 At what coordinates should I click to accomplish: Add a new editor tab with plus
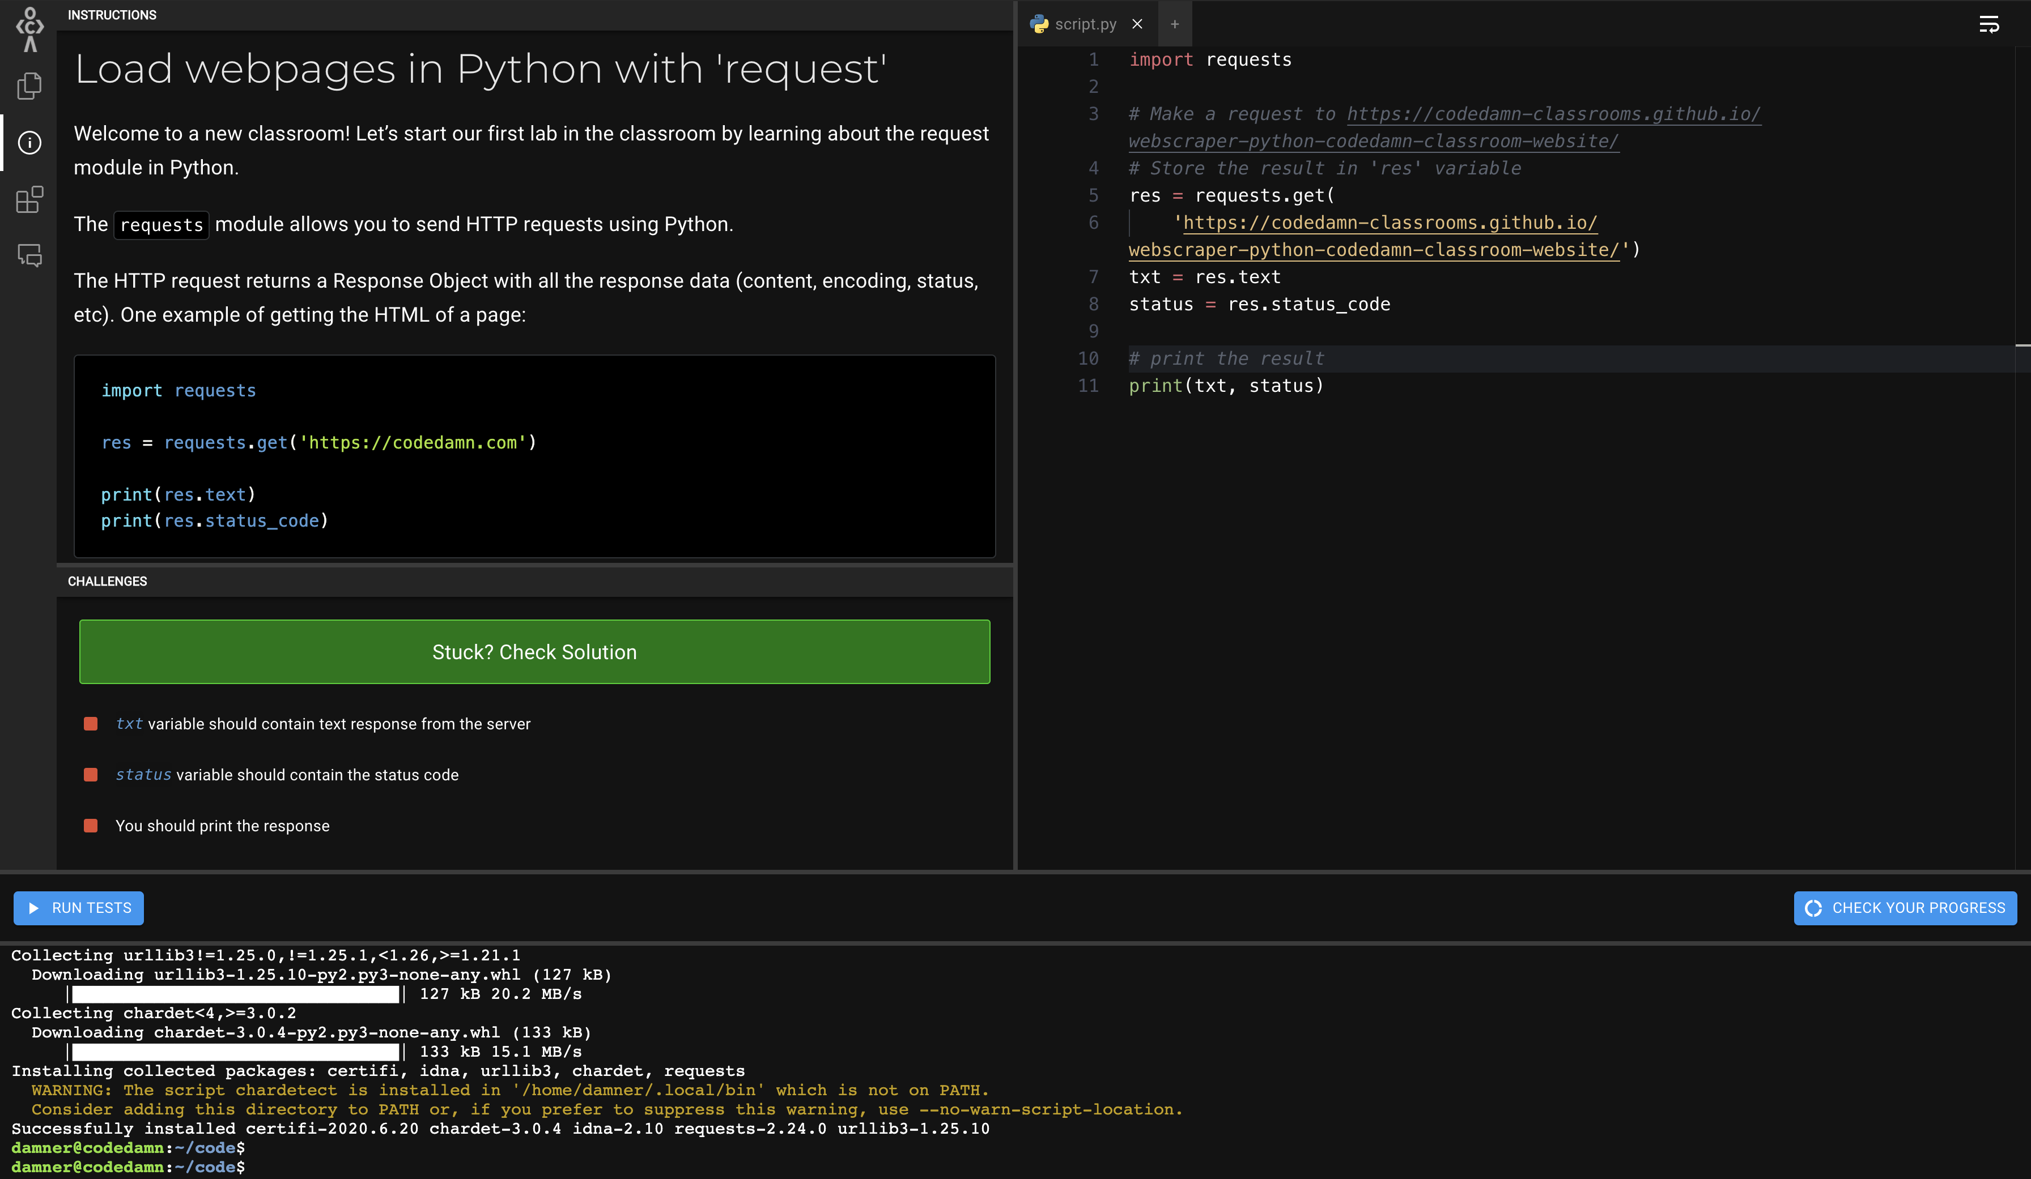[x=1174, y=24]
